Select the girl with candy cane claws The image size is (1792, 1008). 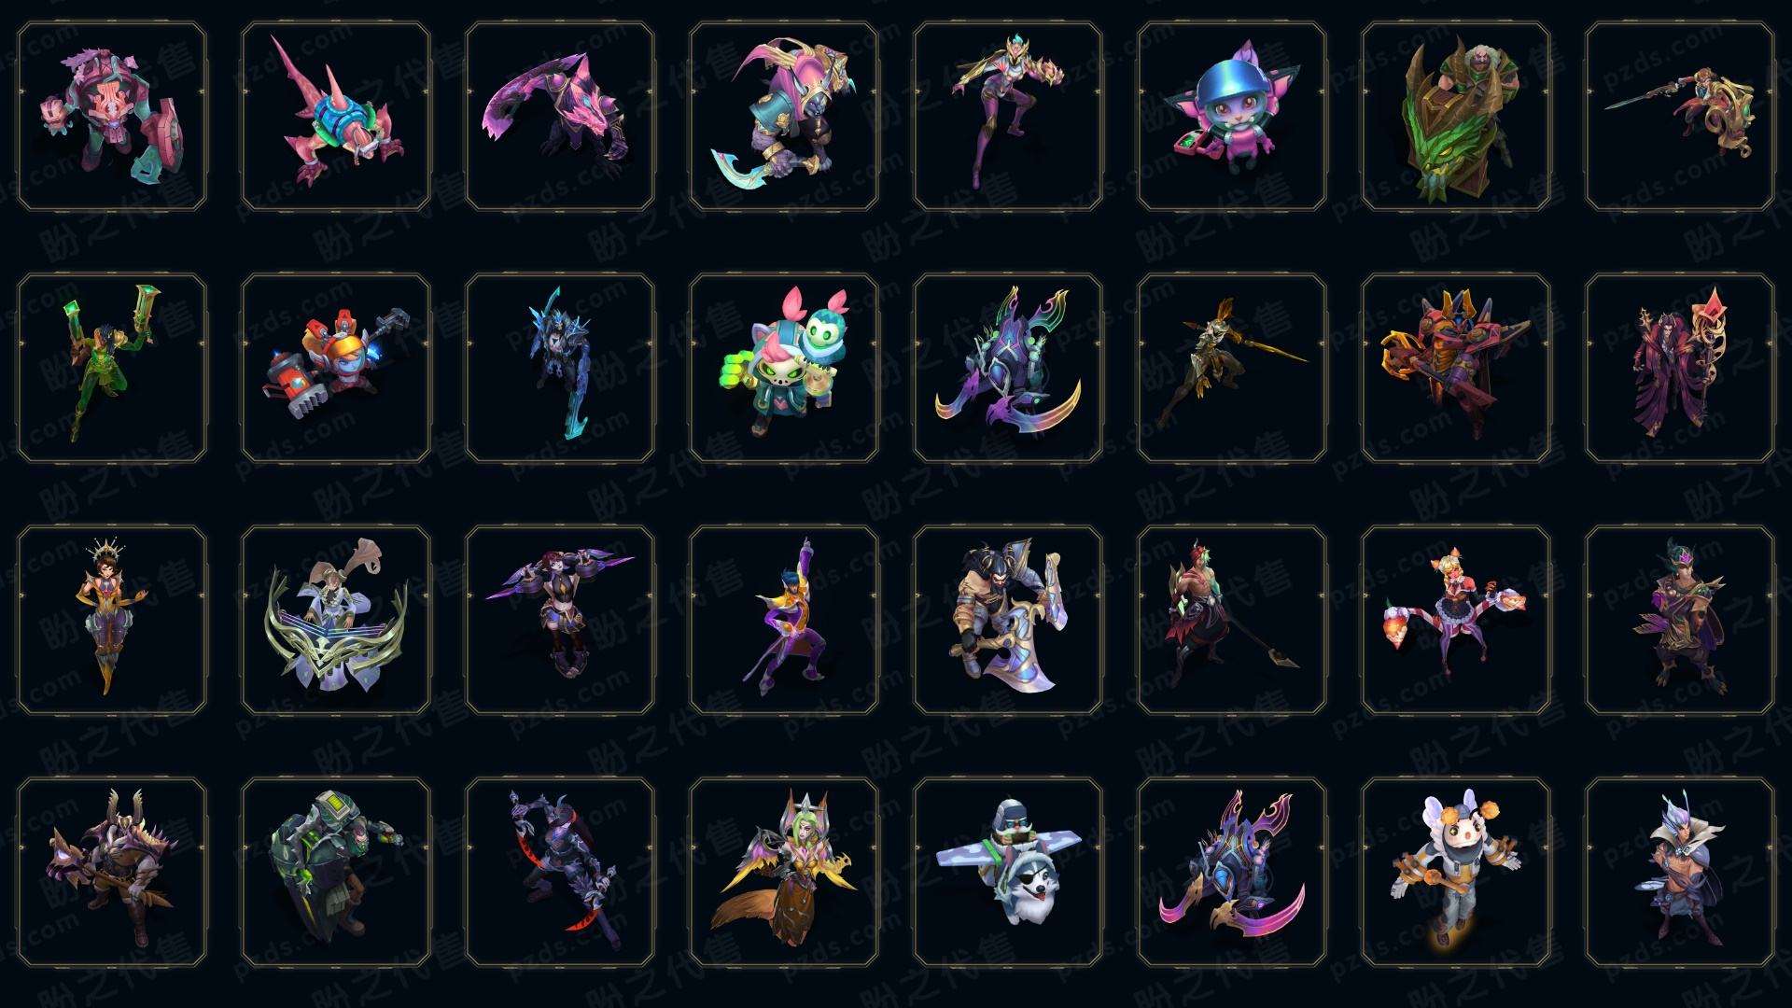tap(1456, 620)
